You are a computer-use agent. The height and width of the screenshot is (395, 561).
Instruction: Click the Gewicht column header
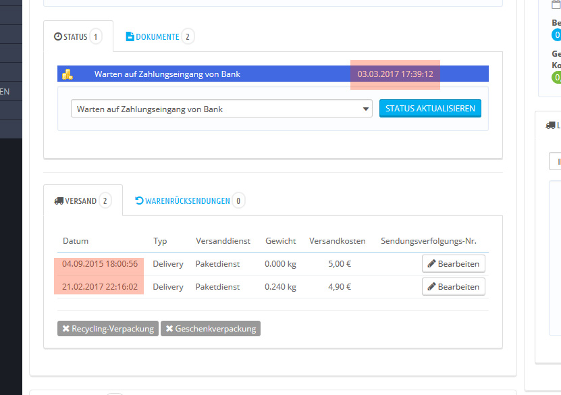click(281, 241)
